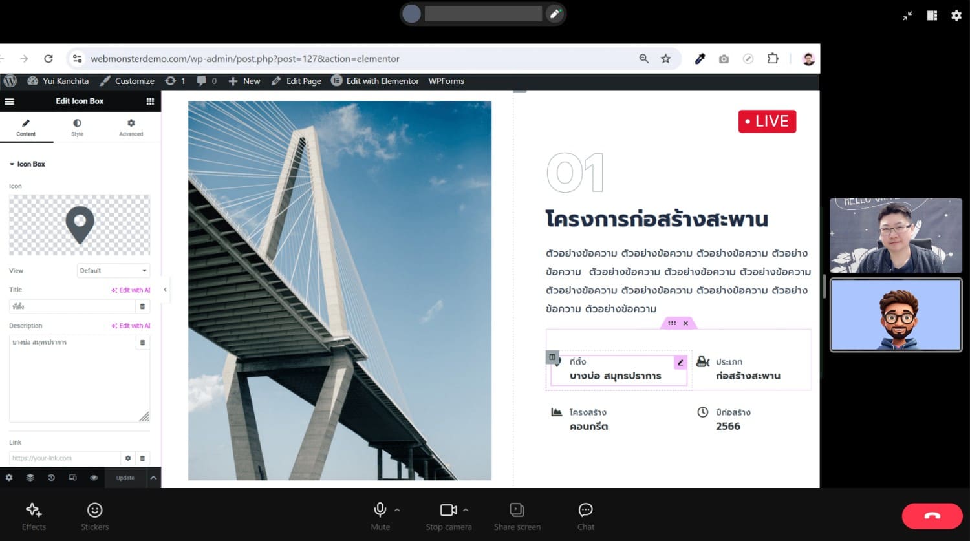Select the project title heading

[x=656, y=219]
